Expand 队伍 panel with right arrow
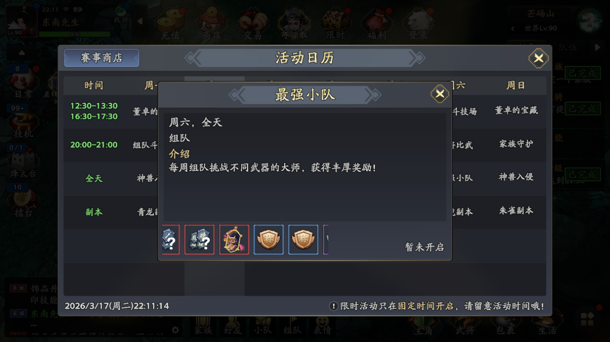This screenshot has width=610, height=342. coord(598,48)
